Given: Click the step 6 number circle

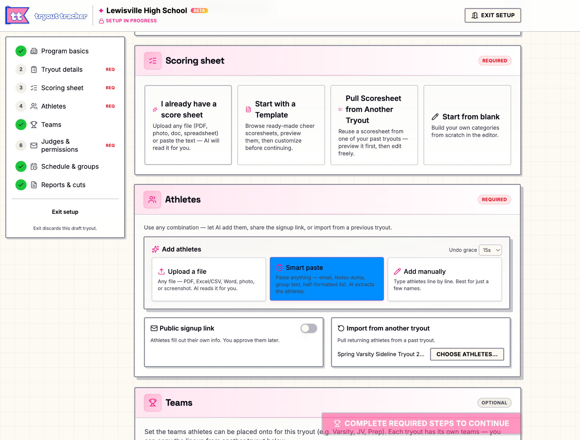Looking at the screenshot, I should coord(21,145).
